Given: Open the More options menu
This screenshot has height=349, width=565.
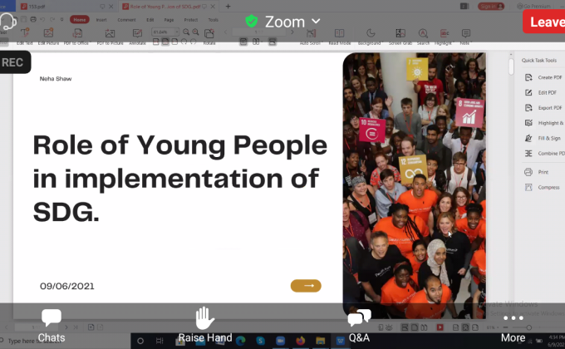Looking at the screenshot, I should pos(513,324).
